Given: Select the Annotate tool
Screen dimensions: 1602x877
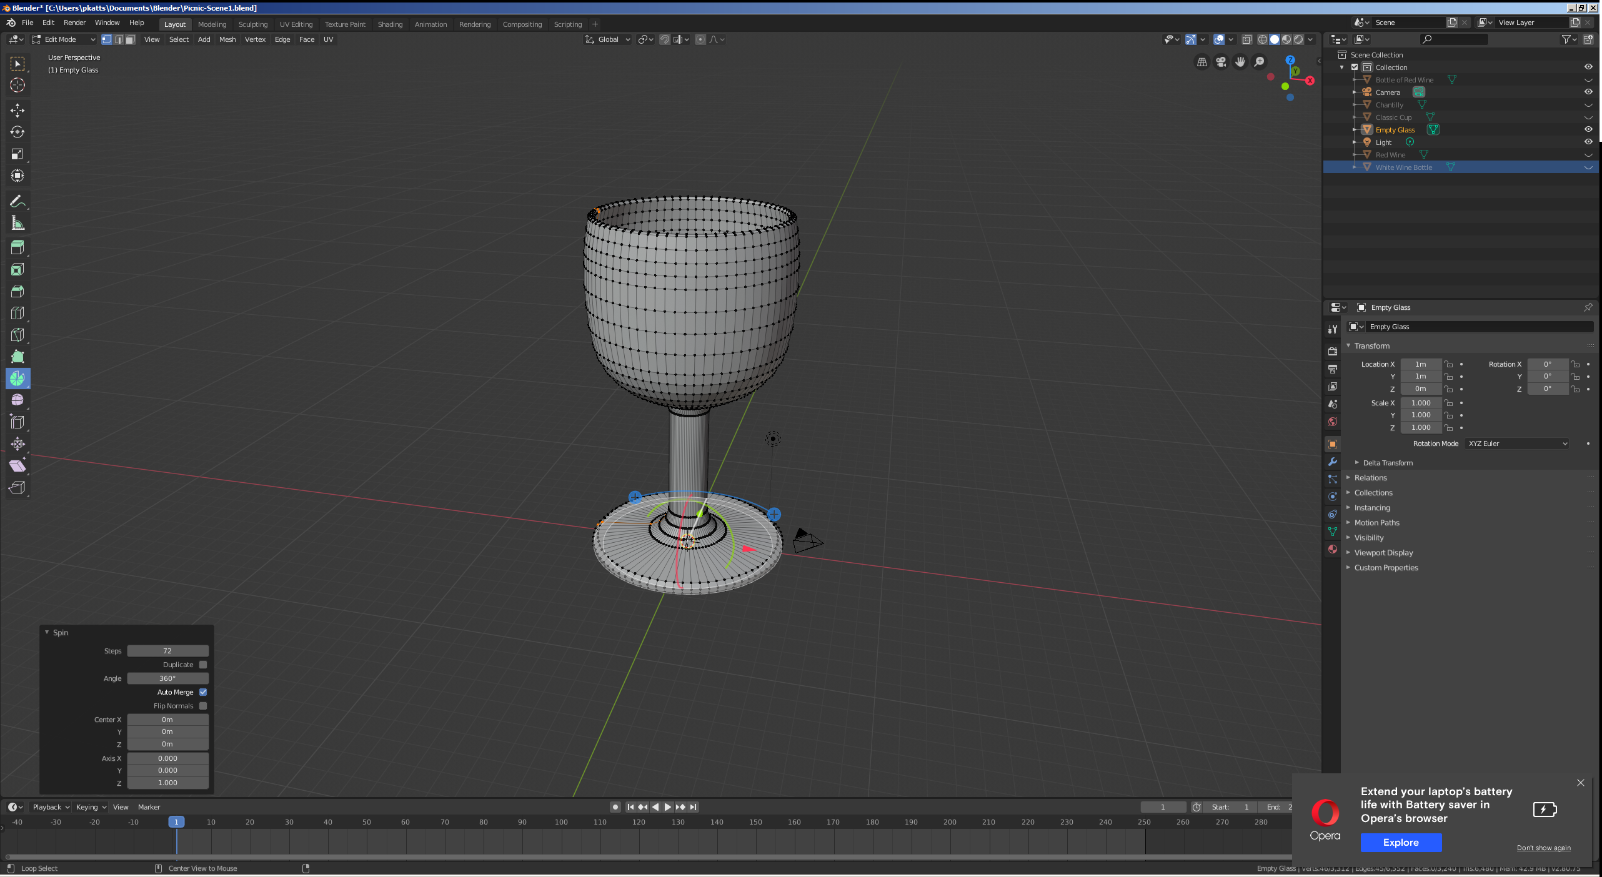Looking at the screenshot, I should pos(17,201).
